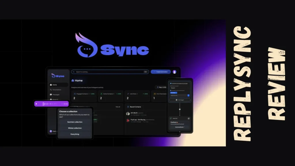295x166 pixels.
Task: Open Messages in the sidebar
Action: [55, 95]
